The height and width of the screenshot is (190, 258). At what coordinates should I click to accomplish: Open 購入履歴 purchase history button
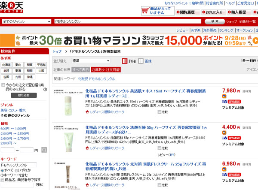tap(239, 12)
